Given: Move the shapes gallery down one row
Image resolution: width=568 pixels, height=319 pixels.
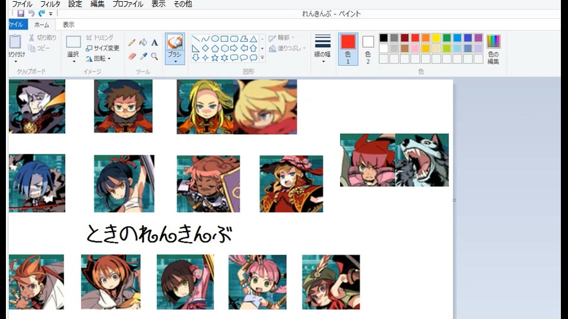Looking at the screenshot, I should (x=262, y=48).
